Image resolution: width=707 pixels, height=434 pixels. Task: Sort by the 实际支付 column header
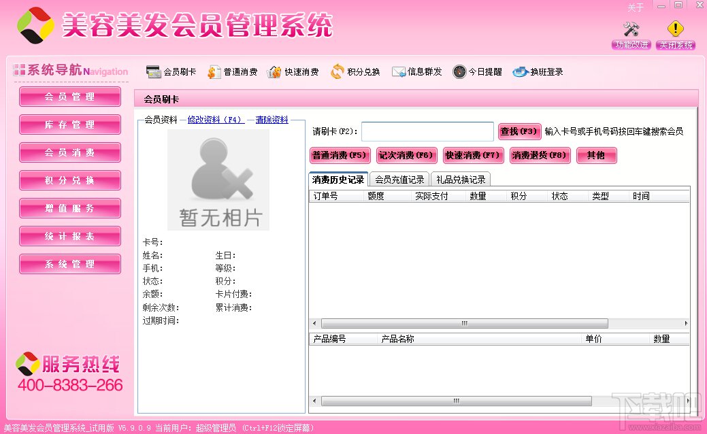click(x=438, y=196)
